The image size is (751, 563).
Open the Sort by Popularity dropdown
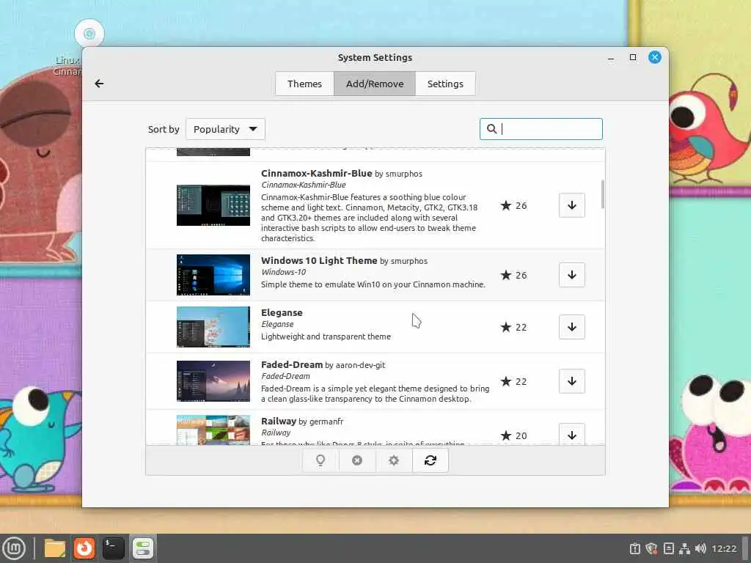point(225,129)
